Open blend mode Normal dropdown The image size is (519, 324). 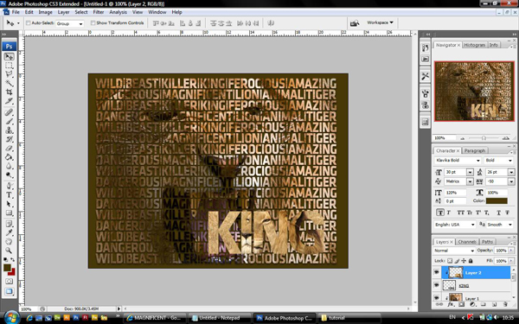[x=454, y=251]
